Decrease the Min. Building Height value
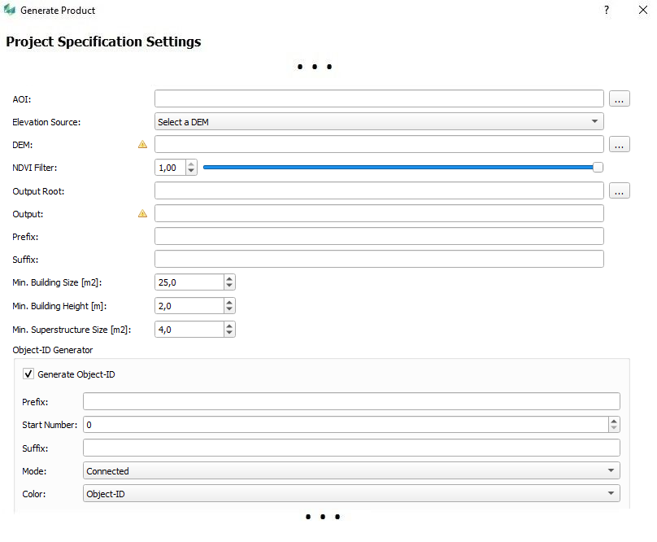Screen dimensions: 657x542 (x=229, y=309)
